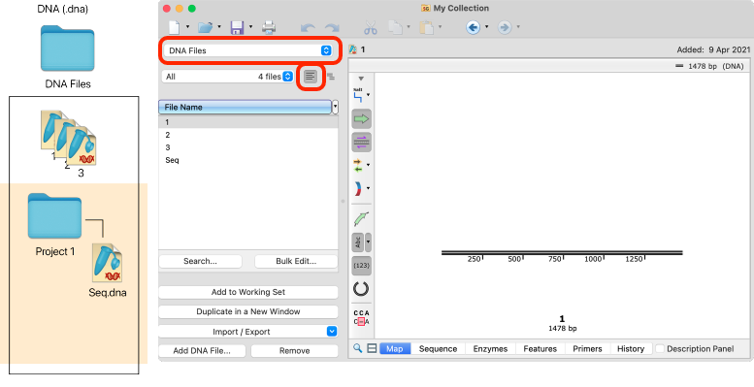Click the Seq.dna file icon
The height and width of the screenshot is (387, 754).
click(x=108, y=263)
